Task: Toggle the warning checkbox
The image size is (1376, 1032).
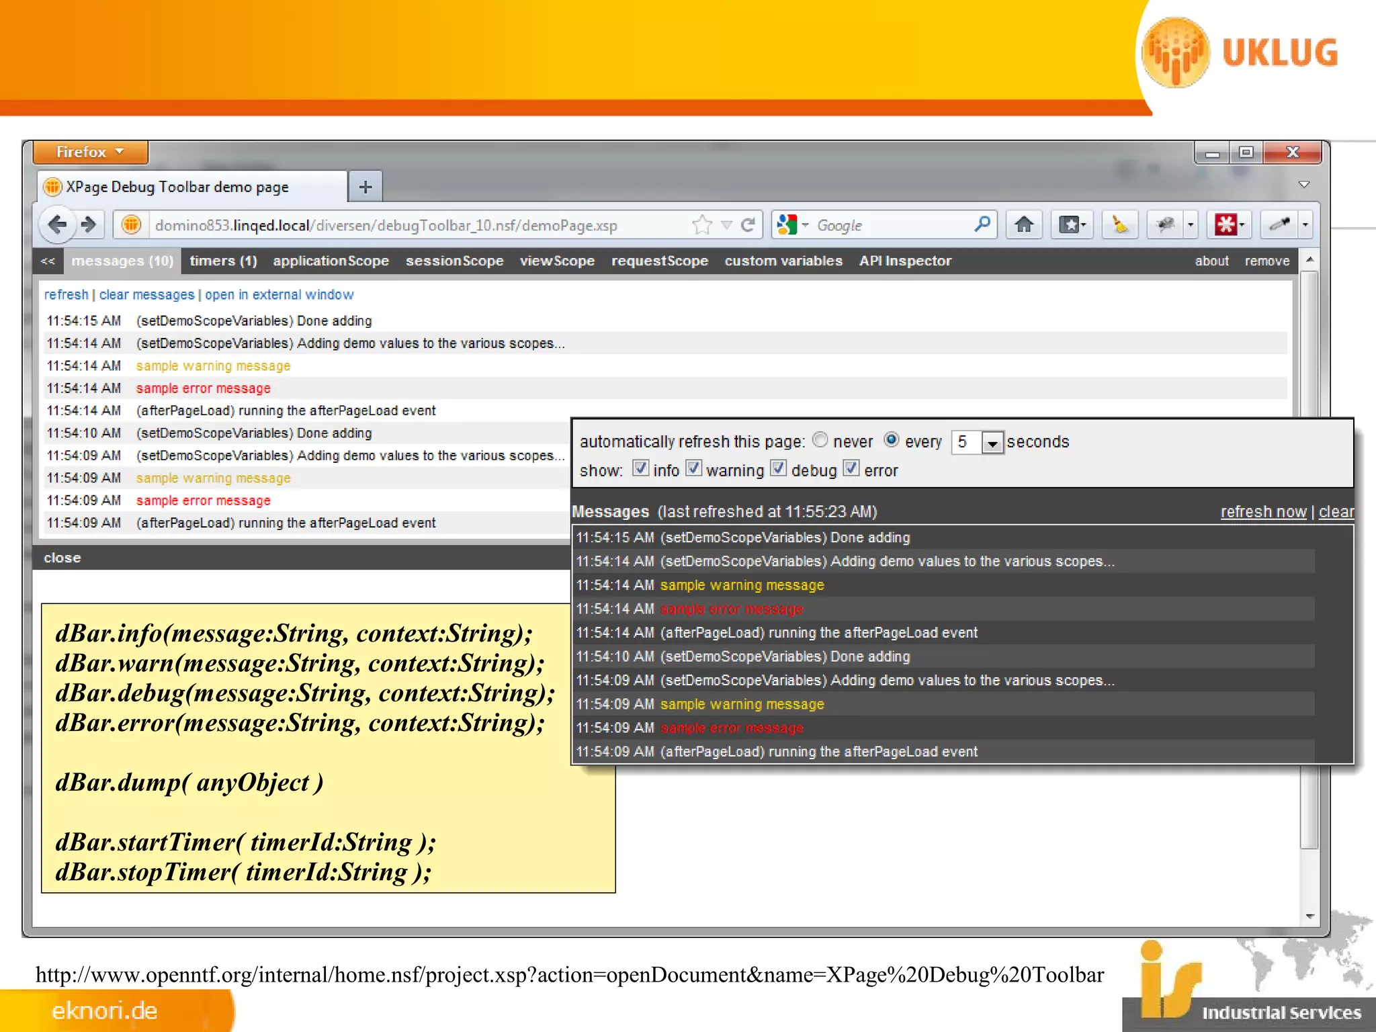Action: [693, 468]
